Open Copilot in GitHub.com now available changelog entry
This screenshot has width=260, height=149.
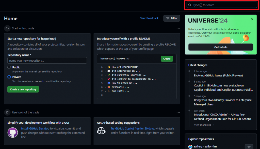tap(223, 88)
